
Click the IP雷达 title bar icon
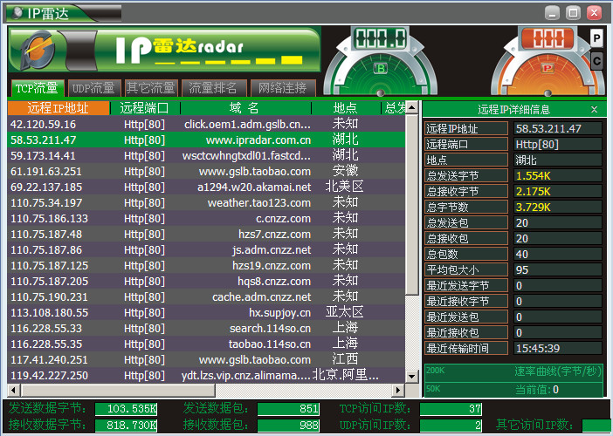point(17,13)
